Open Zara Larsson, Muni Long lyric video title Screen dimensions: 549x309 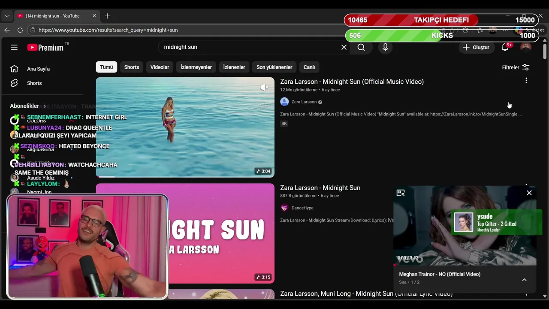click(x=366, y=294)
